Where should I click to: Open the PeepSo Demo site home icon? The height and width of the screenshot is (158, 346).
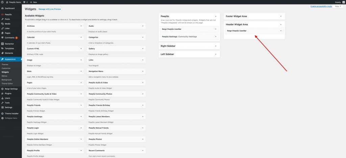[7, 2]
